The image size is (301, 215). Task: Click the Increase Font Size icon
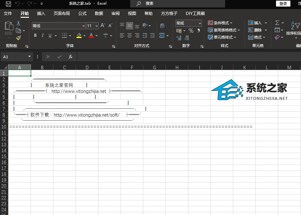[x=103, y=26]
